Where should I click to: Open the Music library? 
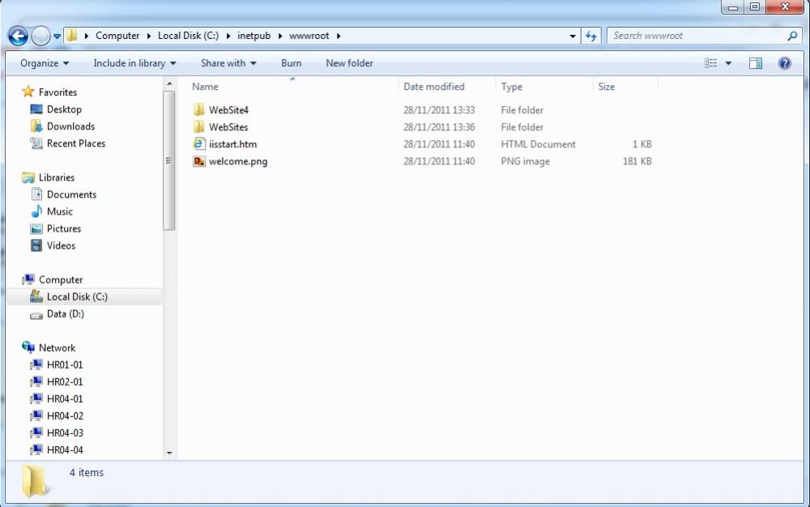[x=59, y=211]
